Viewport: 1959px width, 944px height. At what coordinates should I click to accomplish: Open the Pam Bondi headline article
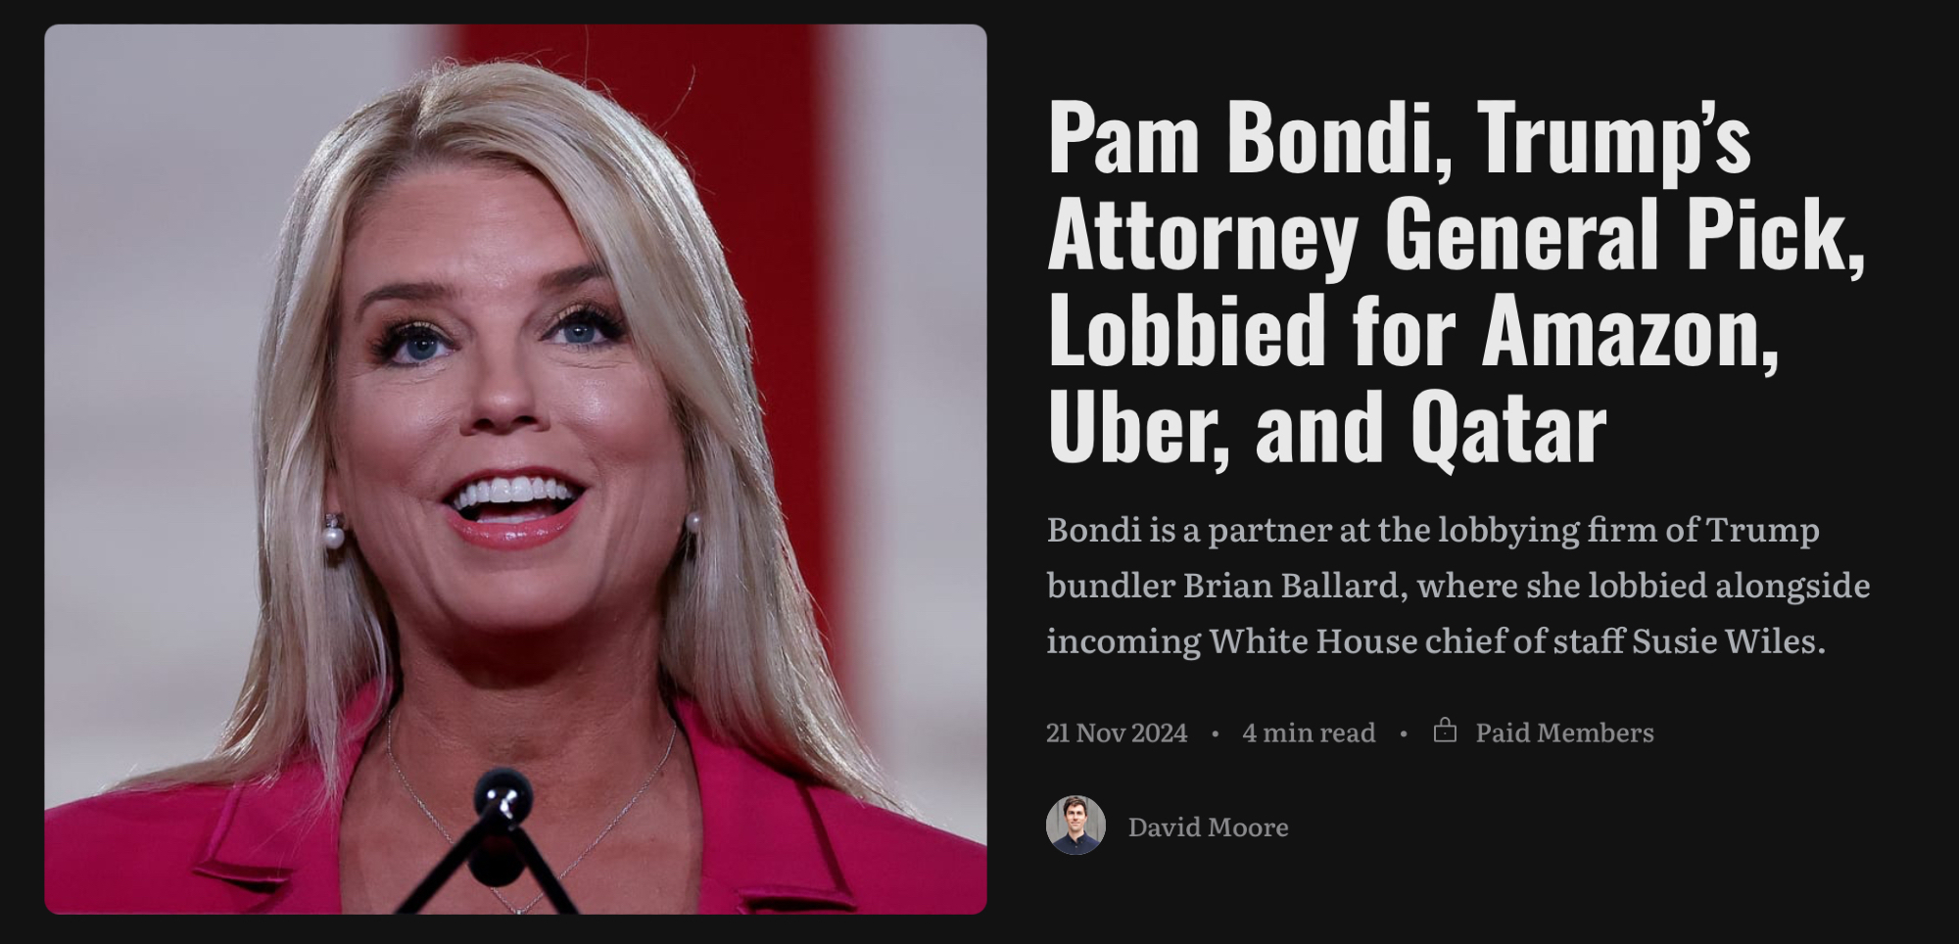click(1457, 281)
